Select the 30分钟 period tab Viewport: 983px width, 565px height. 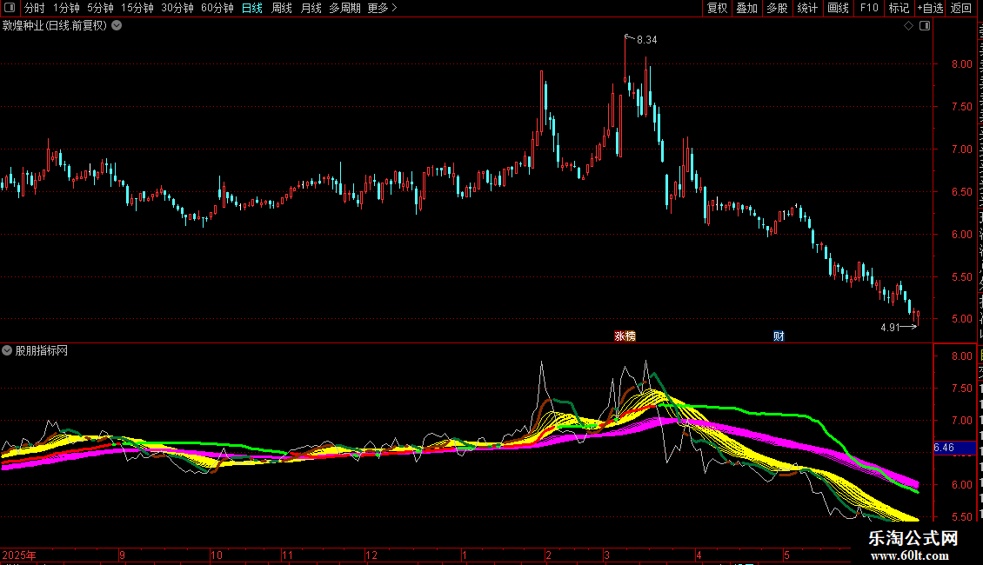[177, 8]
